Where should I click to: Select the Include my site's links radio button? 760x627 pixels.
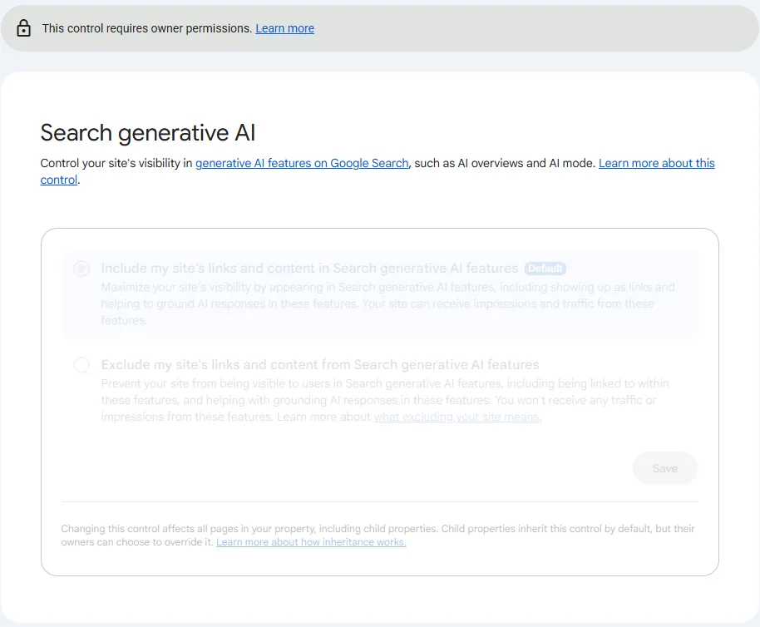tap(81, 269)
